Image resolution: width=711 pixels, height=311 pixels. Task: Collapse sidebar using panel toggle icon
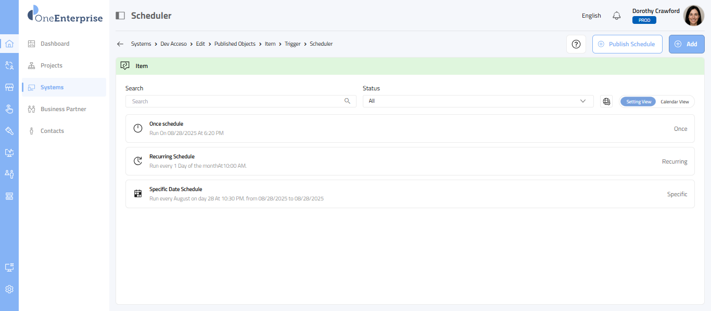(120, 16)
